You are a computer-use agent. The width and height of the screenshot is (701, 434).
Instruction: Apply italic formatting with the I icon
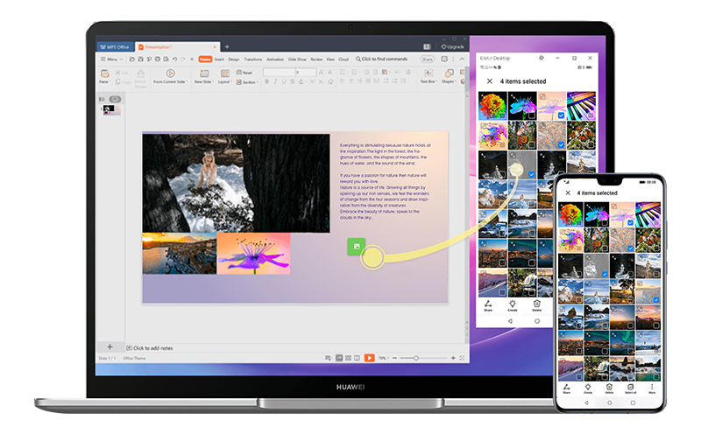[x=275, y=81]
